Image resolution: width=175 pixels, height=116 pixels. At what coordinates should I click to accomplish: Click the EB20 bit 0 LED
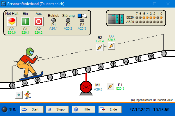(x=161, y=17)
